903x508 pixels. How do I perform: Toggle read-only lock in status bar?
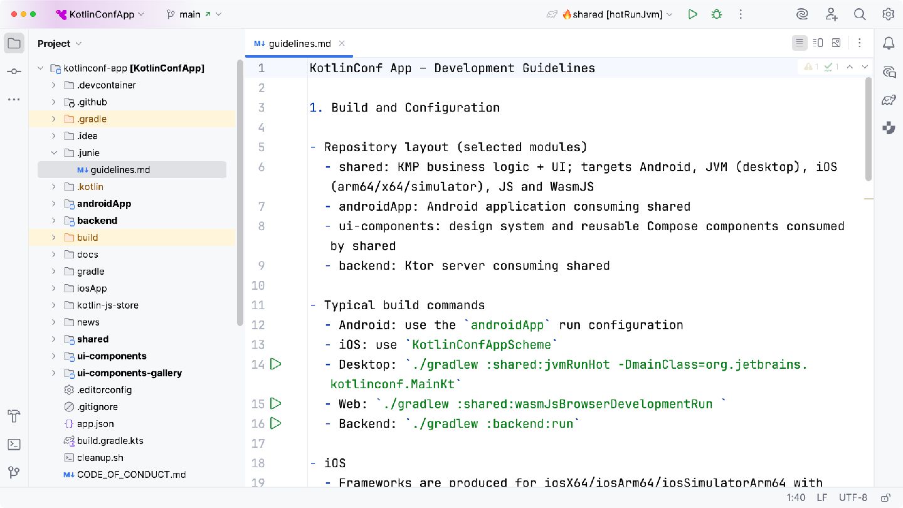point(885,497)
